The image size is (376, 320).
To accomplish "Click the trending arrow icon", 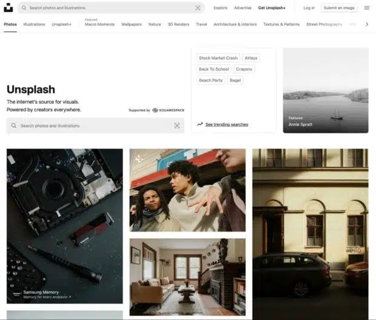I will [x=200, y=124].
